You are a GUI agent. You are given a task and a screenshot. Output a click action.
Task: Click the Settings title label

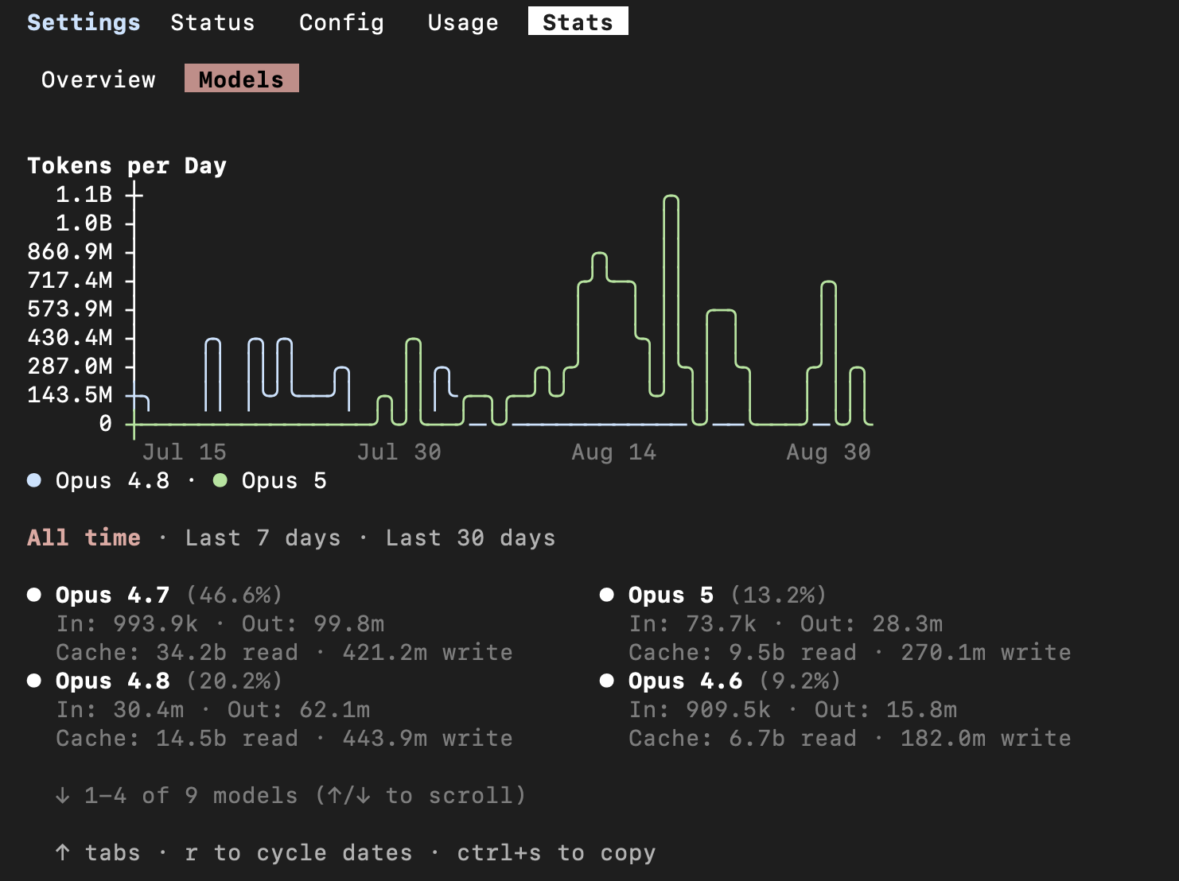coord(84,22)
